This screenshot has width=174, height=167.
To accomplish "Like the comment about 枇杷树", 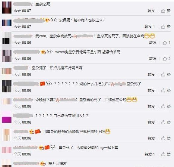I will (166, 138).
